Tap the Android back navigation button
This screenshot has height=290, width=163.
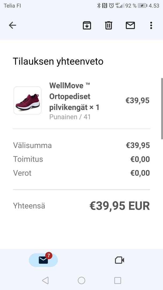click(45, 281)
